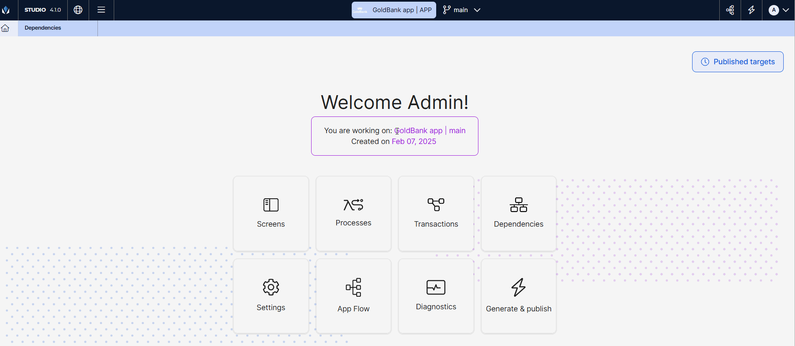Click the Published targets button
Screen dimensions: 795x346
coord(737,62)
